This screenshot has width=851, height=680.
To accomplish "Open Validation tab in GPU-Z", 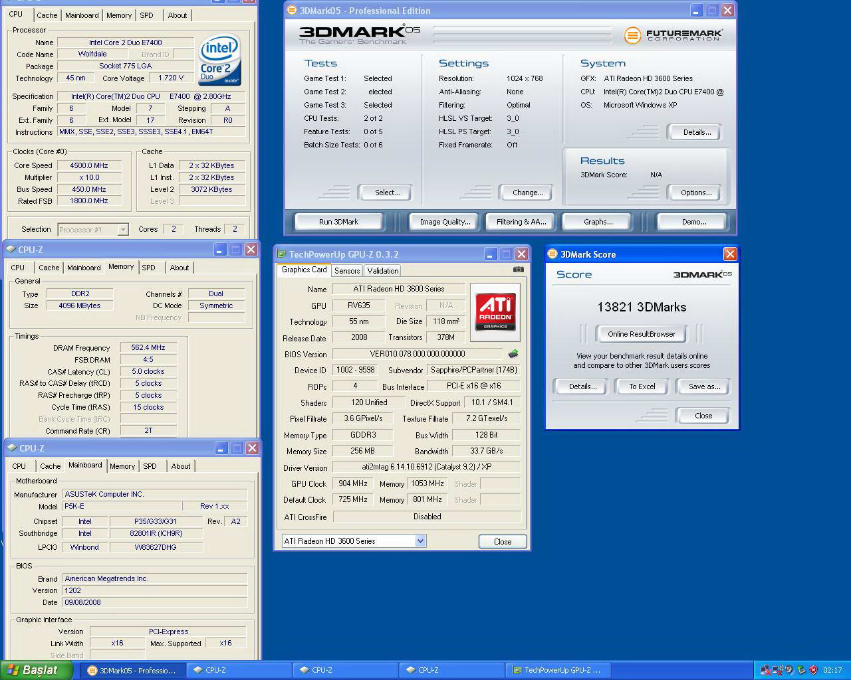I will [x=383, y=270].
